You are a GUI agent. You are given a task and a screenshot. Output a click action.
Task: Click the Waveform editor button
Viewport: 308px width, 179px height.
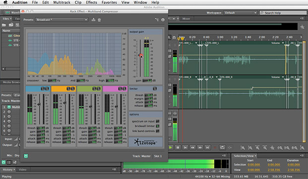point(12,12)
